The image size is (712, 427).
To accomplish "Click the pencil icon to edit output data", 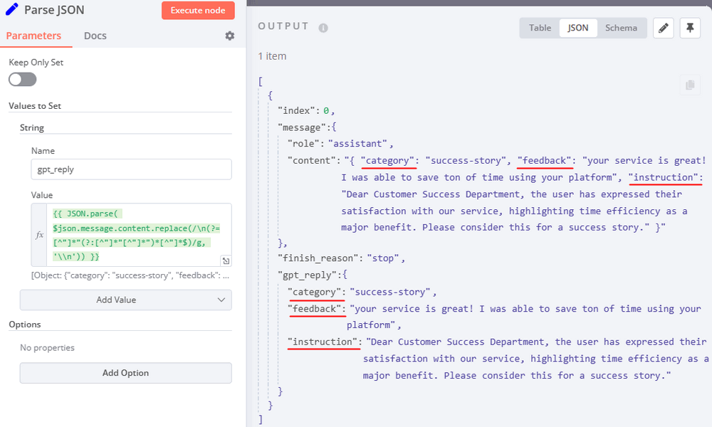I will 664,28.
